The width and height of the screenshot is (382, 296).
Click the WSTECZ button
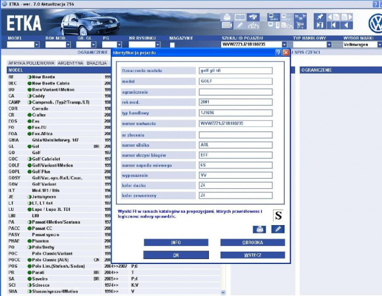click(x=253, y=255)
